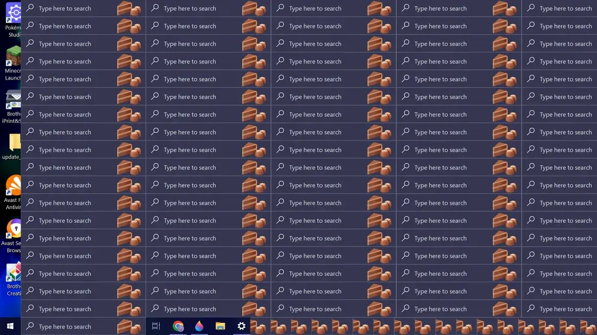Viewport: 597px width, 335px height.
Task: Open Task View from the taskbar
Action: [156, 326]
